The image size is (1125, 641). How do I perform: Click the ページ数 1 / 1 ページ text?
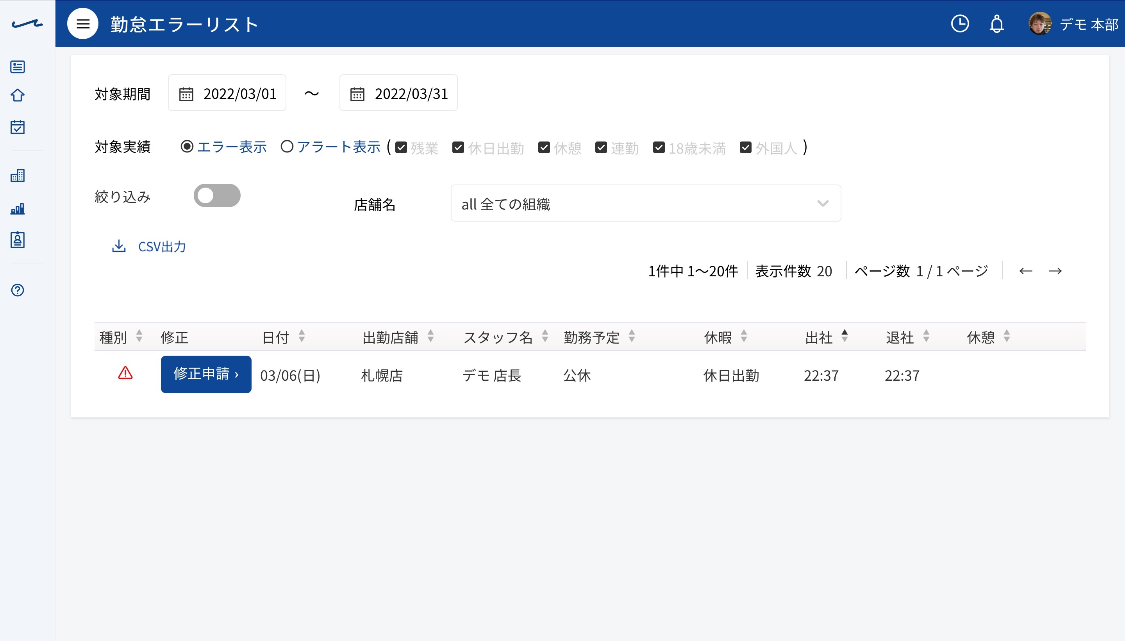point(921,271)
